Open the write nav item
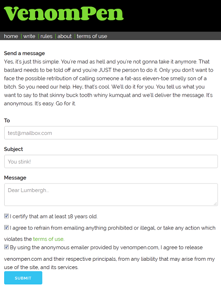Screen dimensions: 221x290 point(29,36)
